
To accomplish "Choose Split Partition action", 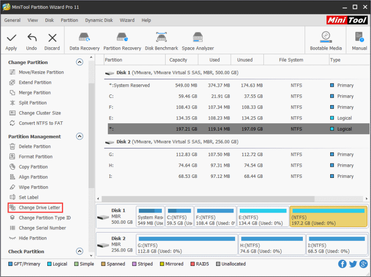I will 28,102.
